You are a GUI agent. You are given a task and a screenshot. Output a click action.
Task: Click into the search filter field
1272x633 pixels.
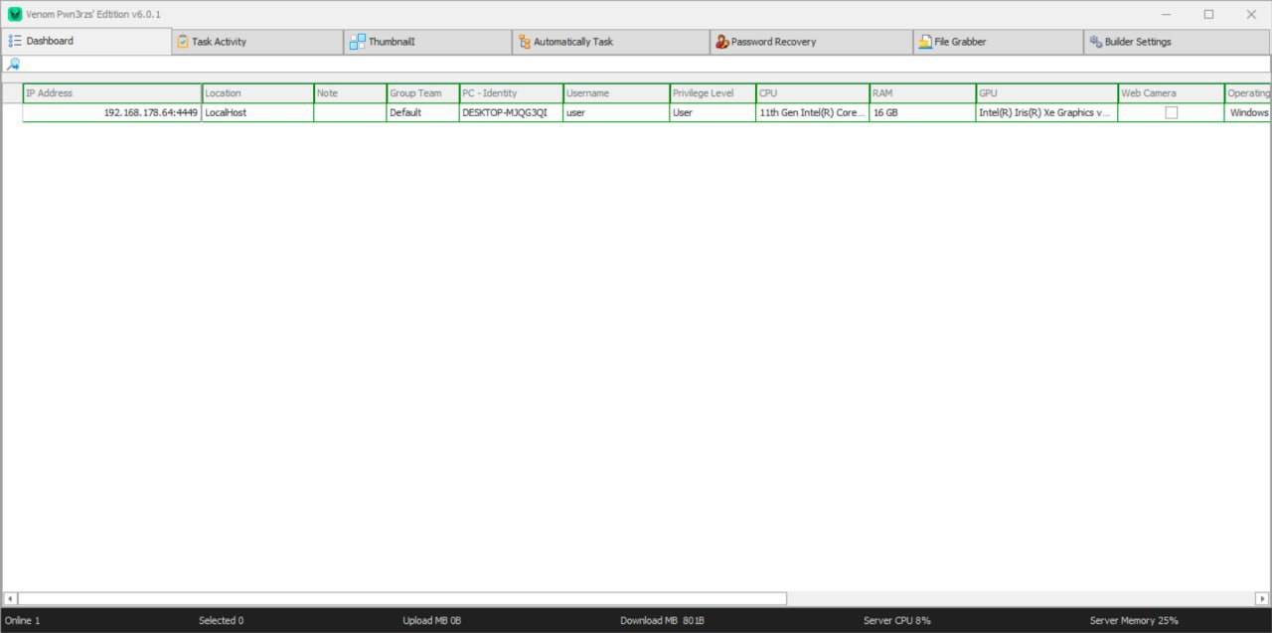click(x=646, y=65)
